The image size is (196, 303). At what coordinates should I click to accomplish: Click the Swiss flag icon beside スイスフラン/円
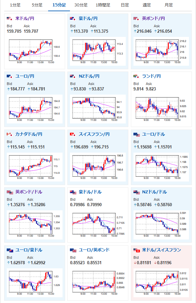pos(73,134)
